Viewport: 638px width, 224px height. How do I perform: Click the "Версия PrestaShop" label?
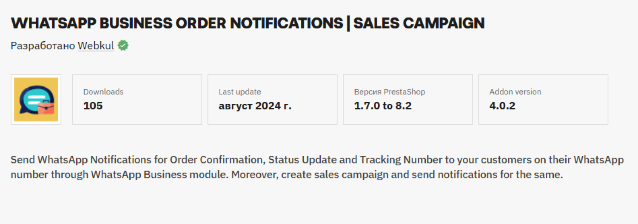click(x=390, y=92)
